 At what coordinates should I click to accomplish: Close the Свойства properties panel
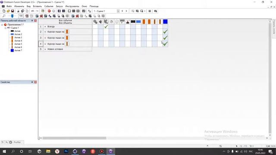[35, 82]
